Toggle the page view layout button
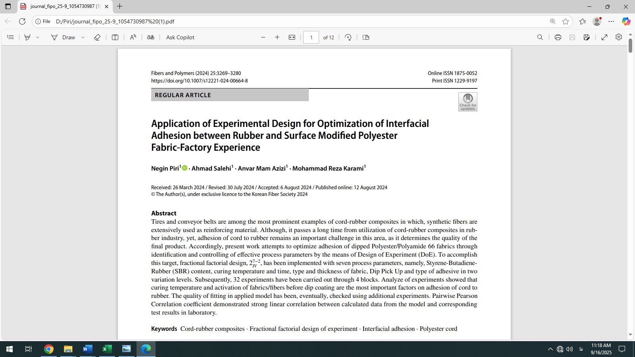The height and width of the screenshot is (357, 635). (x=366, y=37)
